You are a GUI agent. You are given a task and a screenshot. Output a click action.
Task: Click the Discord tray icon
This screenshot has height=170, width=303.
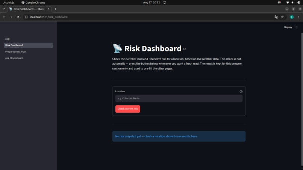(x=279, y=3)
